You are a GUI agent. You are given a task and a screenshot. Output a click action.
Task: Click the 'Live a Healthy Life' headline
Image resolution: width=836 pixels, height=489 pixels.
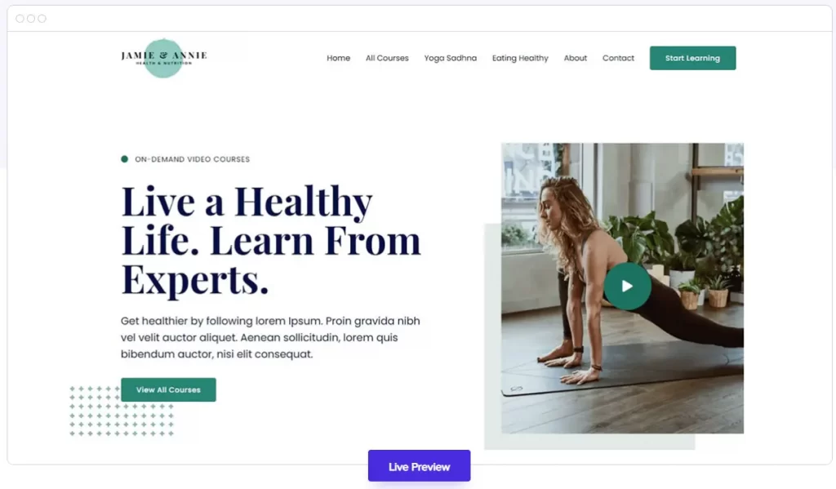[x=271, y=240]
